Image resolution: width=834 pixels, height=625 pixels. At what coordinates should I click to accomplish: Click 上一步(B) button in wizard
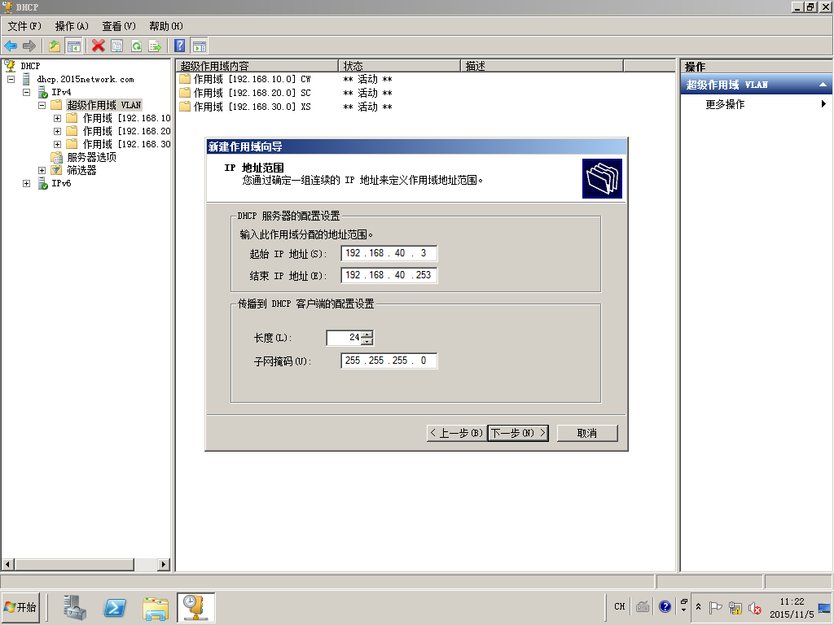point(456,433)
